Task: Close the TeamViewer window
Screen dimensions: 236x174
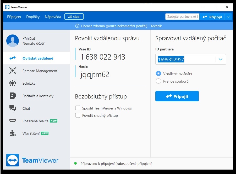Action: pyautogui.click(x=227, y=7)
